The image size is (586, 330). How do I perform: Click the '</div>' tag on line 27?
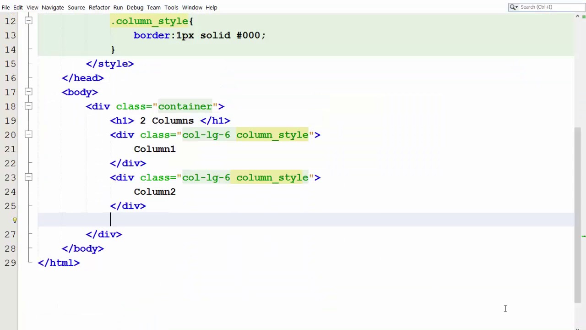click(x=104, y=234)
